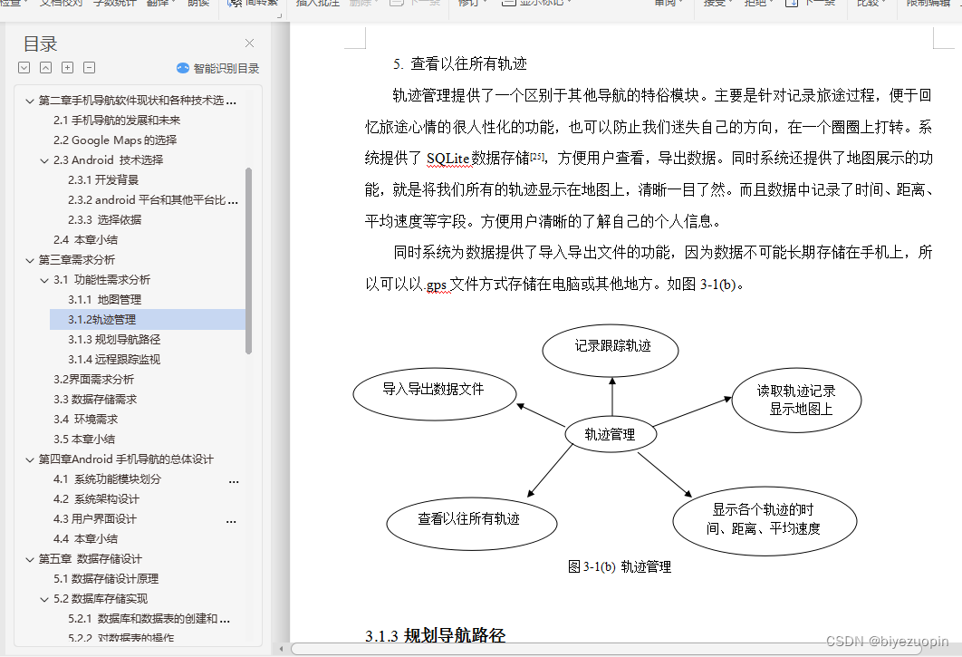Click the 显示各个轨迹的时间、距离、平均速度 ellipse

765,521
